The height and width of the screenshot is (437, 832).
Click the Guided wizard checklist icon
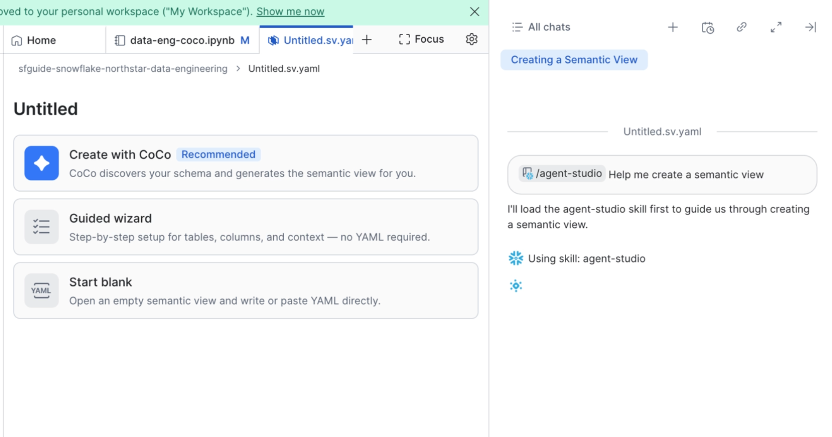point(42,227)
